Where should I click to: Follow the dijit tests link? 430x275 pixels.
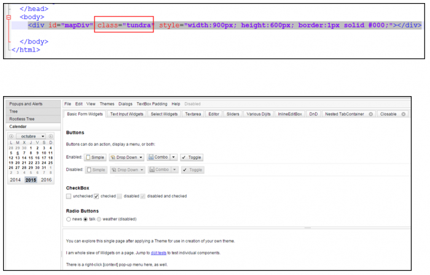pyautogui.click(x=158, y=252)
